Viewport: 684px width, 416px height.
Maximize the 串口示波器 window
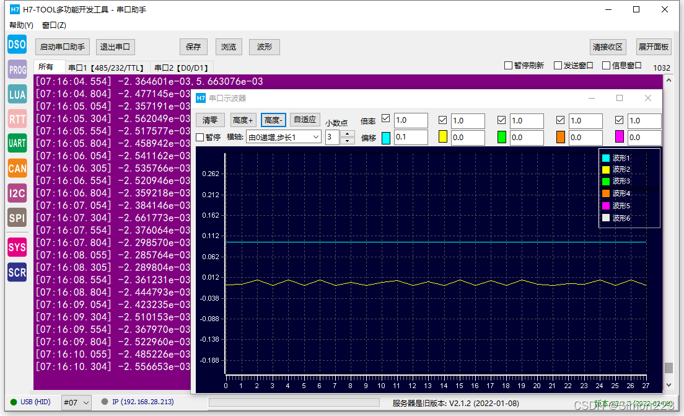620,98
